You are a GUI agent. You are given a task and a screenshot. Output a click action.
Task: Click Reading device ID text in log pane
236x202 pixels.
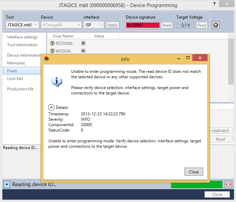point(20,148)
